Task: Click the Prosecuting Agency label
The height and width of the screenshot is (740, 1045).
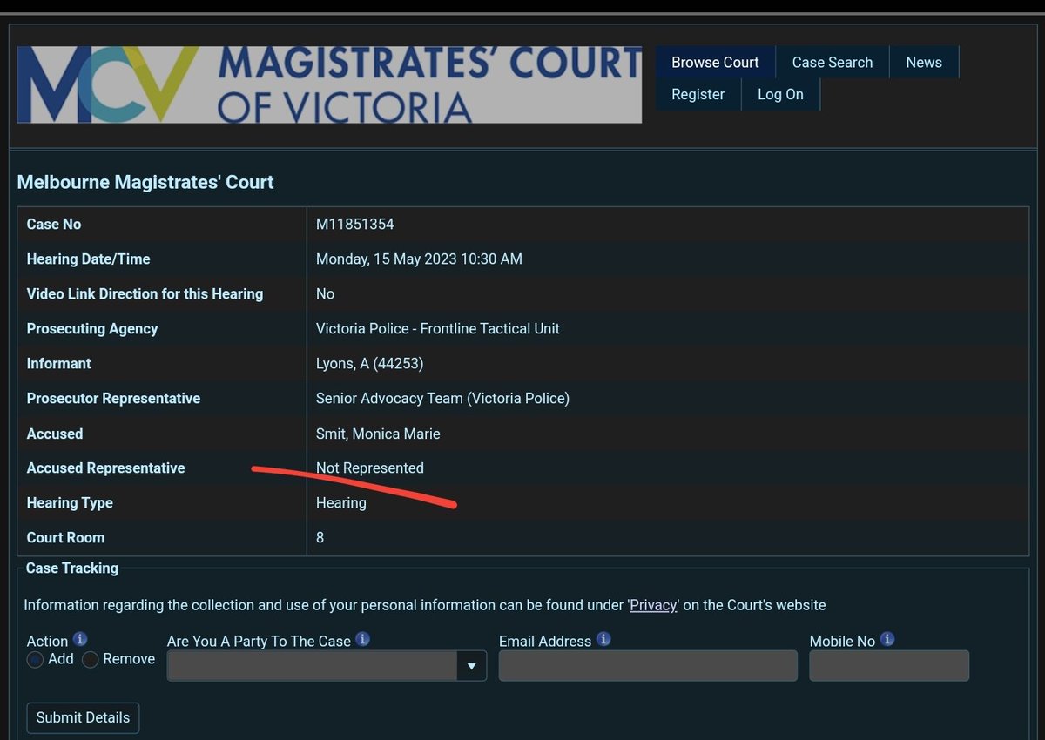Action: [x=92, y=328]
